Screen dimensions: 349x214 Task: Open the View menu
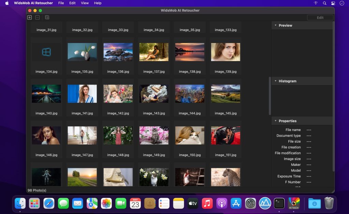click(85, 3)
